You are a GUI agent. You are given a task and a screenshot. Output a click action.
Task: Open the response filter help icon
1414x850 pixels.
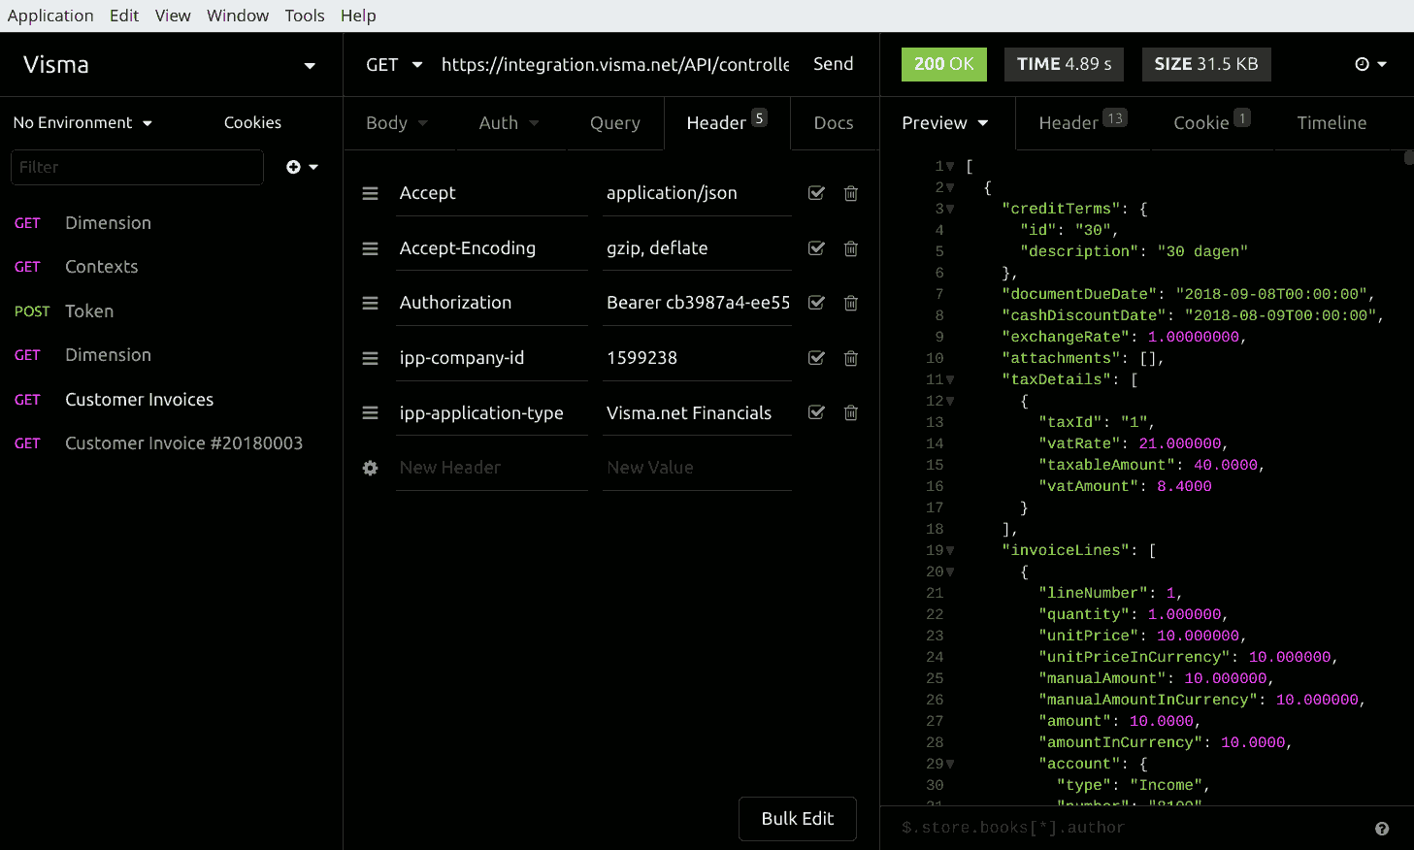point(1382,829)
